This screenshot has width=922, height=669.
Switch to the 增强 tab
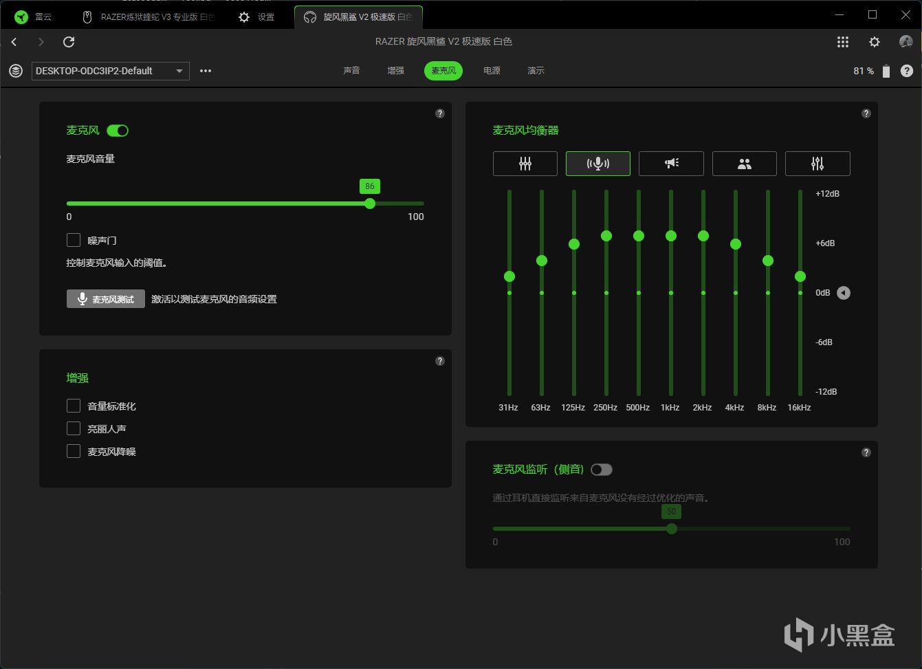point(395,71)
